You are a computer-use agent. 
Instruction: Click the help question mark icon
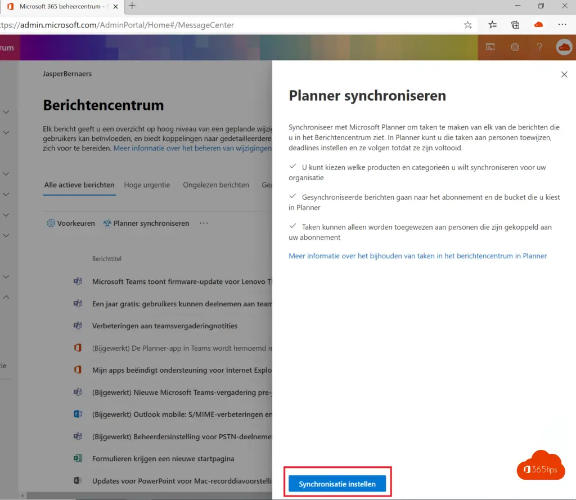click(539, 47)
